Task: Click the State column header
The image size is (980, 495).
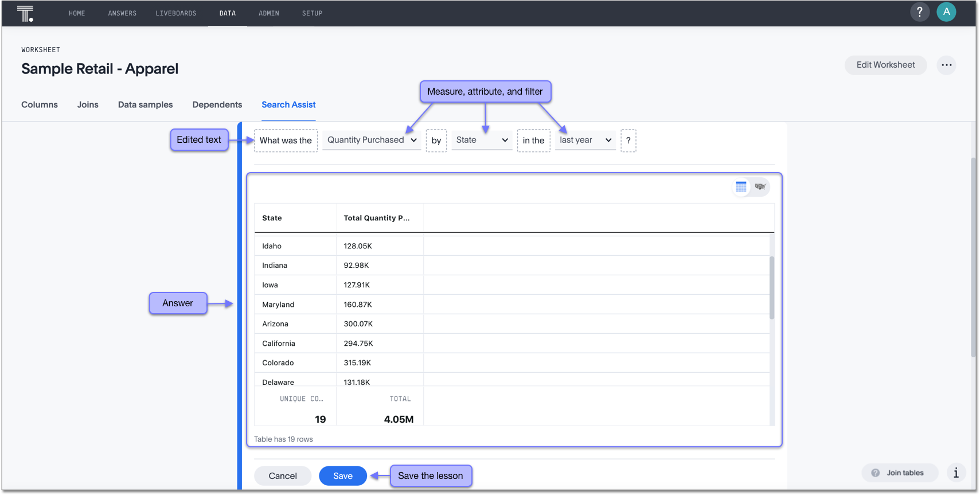Action: pos(272,218)
